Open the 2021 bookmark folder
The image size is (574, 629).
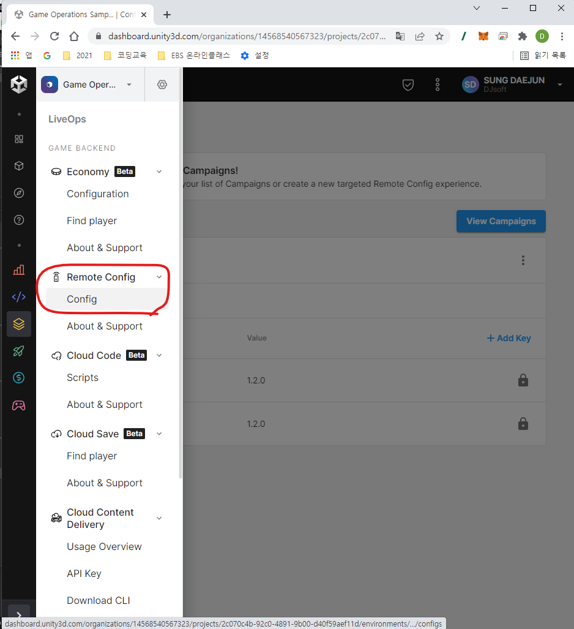[x=78, y=55]
